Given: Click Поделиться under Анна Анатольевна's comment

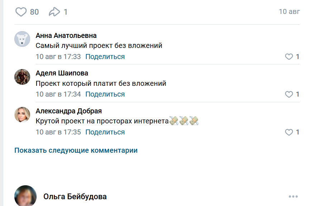Looking at the screenshot, I should tap(105, 57).
